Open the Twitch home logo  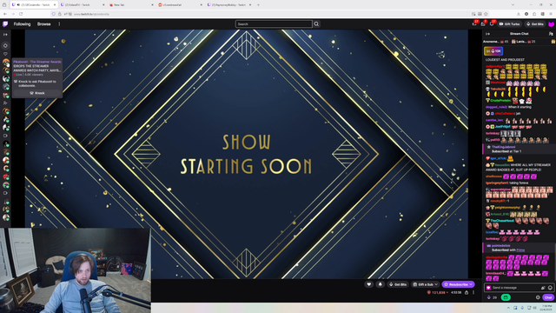click(x=5, y=24)
